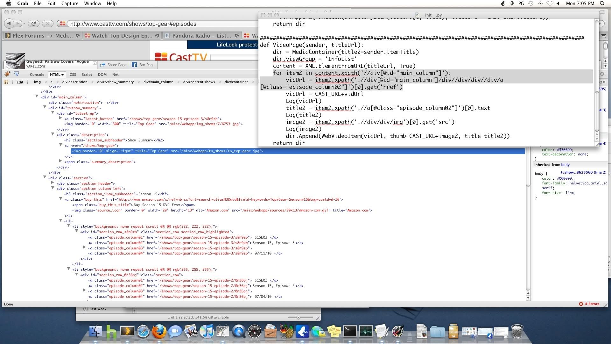Click the Spotlight magnifier in menu bar
611x344 pixels.
point(602,4)
